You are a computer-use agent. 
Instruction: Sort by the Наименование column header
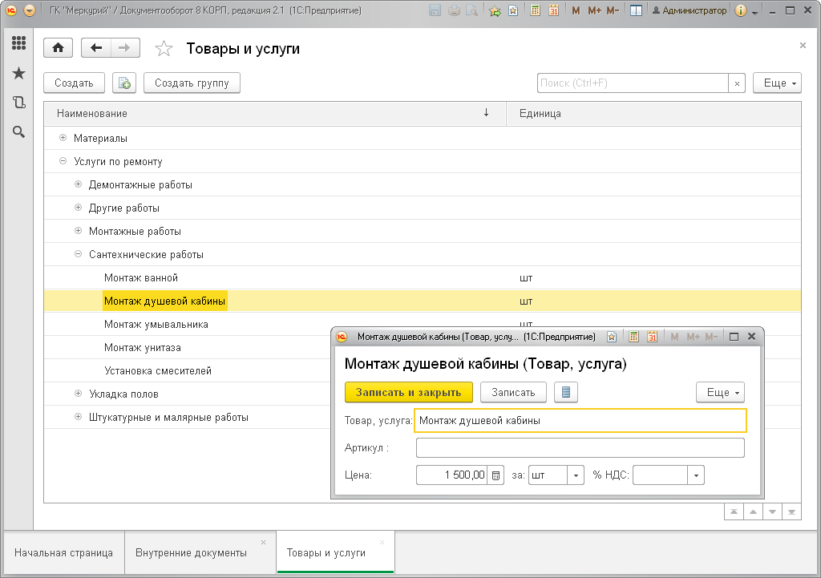click(275, 114)
